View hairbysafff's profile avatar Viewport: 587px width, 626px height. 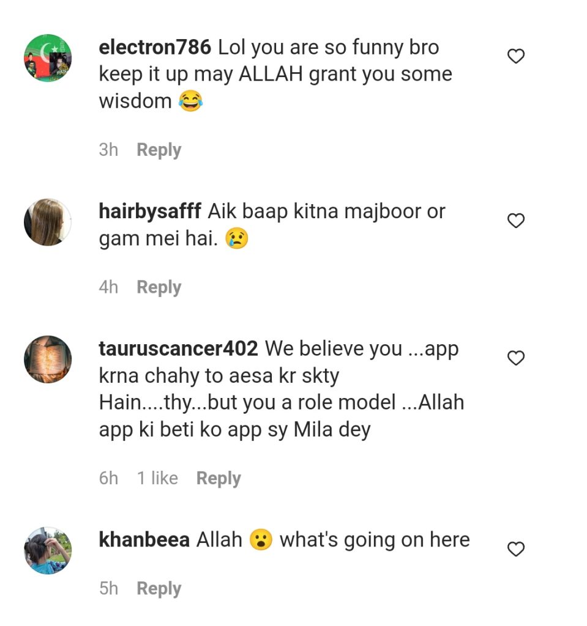click(48, 222)
